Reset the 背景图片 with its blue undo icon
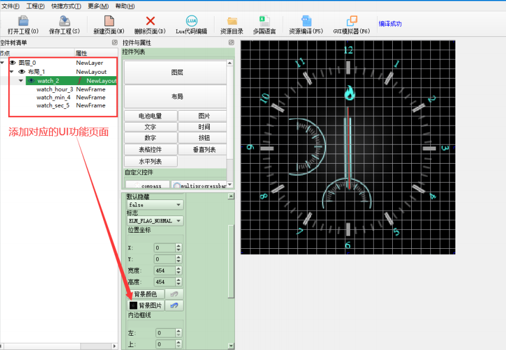The image size is (506, 350). pyautogui.click(x=174, y=305)
